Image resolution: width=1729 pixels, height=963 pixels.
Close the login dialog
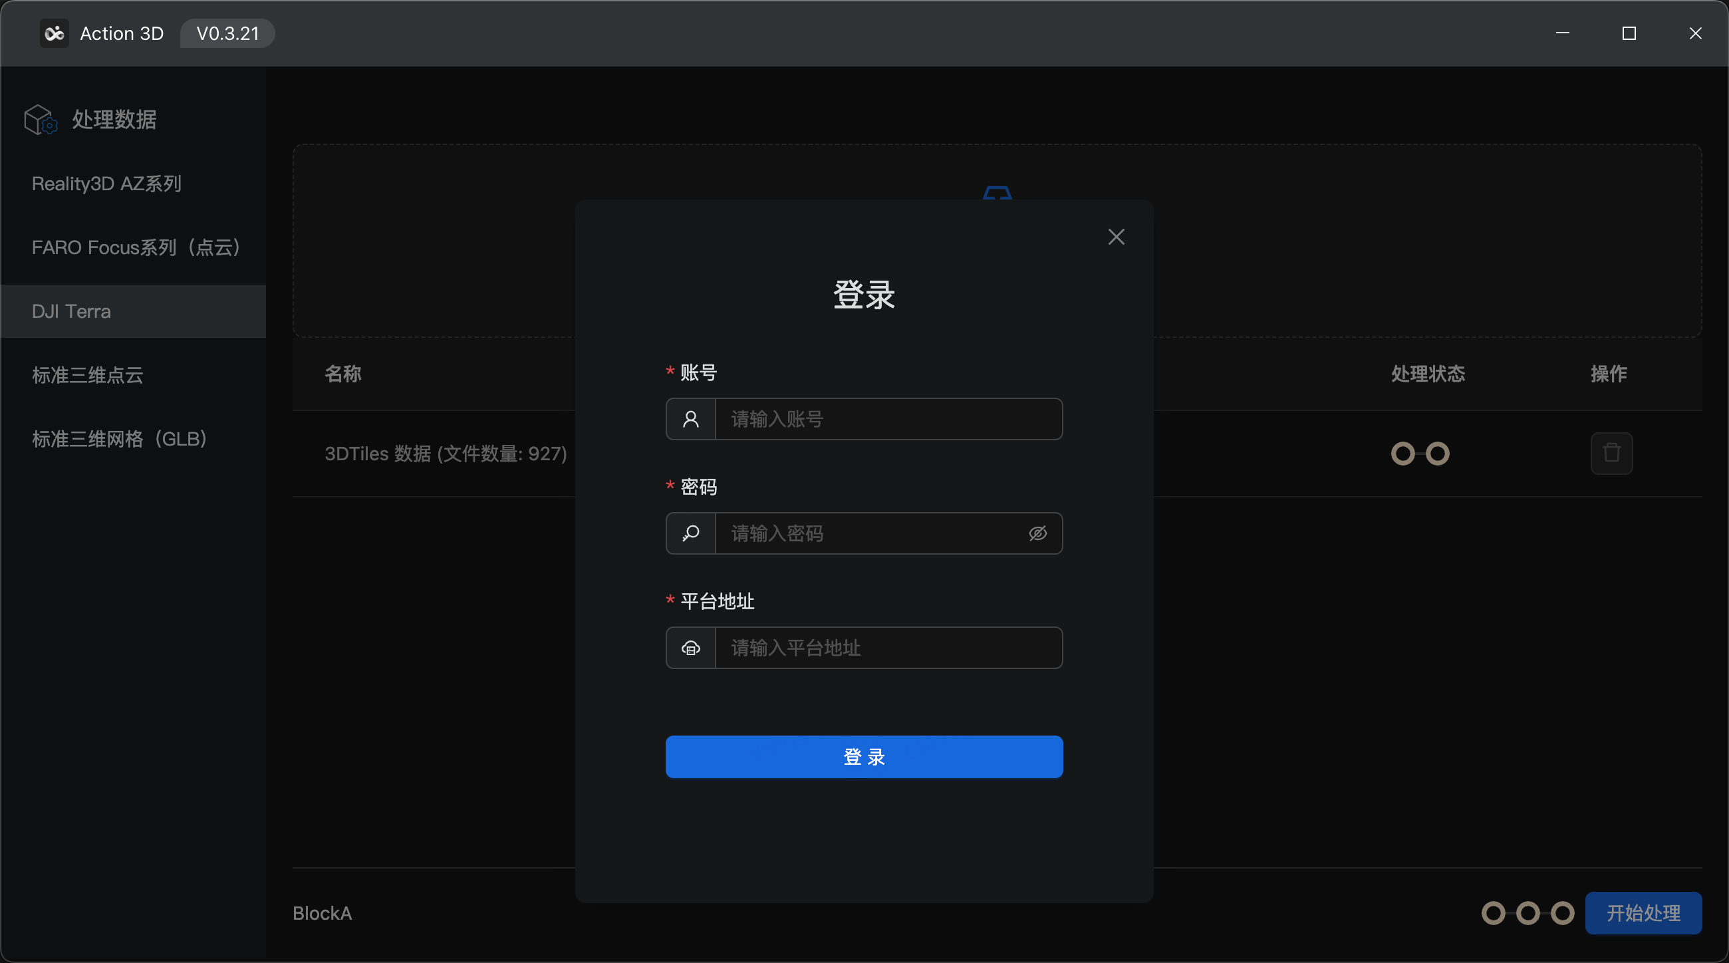(x=1116, y=236)
